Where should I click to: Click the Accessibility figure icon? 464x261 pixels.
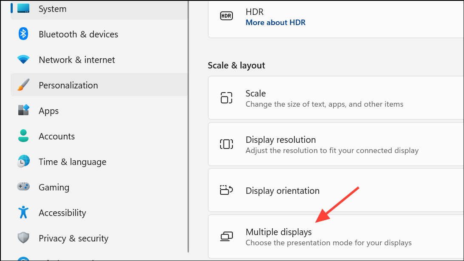point(23,213)
